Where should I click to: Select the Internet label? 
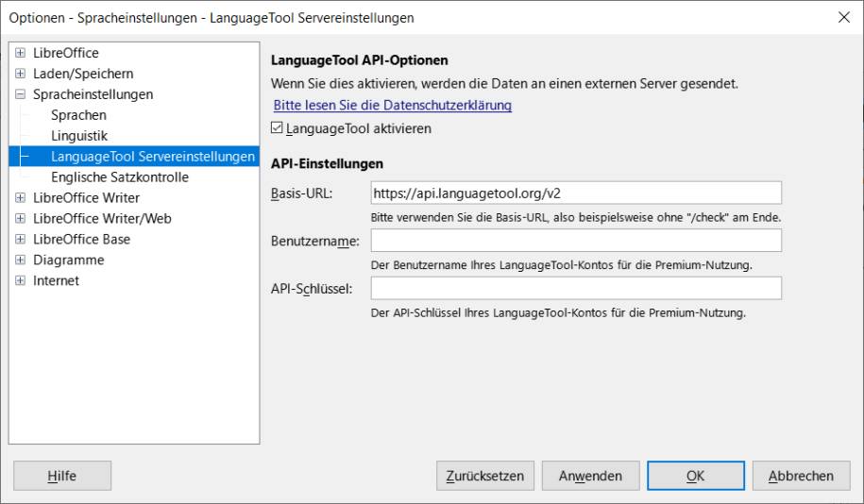56,280
